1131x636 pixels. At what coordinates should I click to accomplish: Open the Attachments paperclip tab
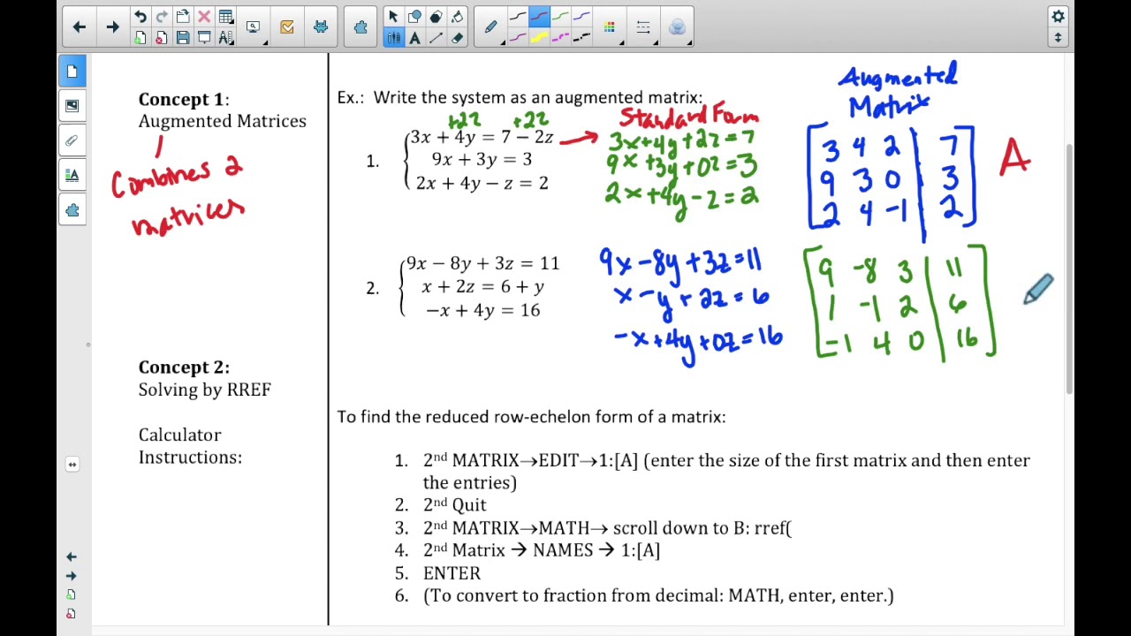[x=72, y=140]
